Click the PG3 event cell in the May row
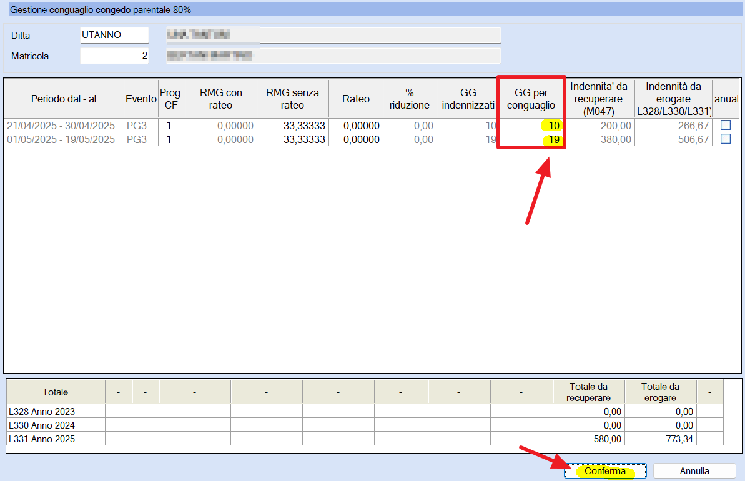 [141, 139]
